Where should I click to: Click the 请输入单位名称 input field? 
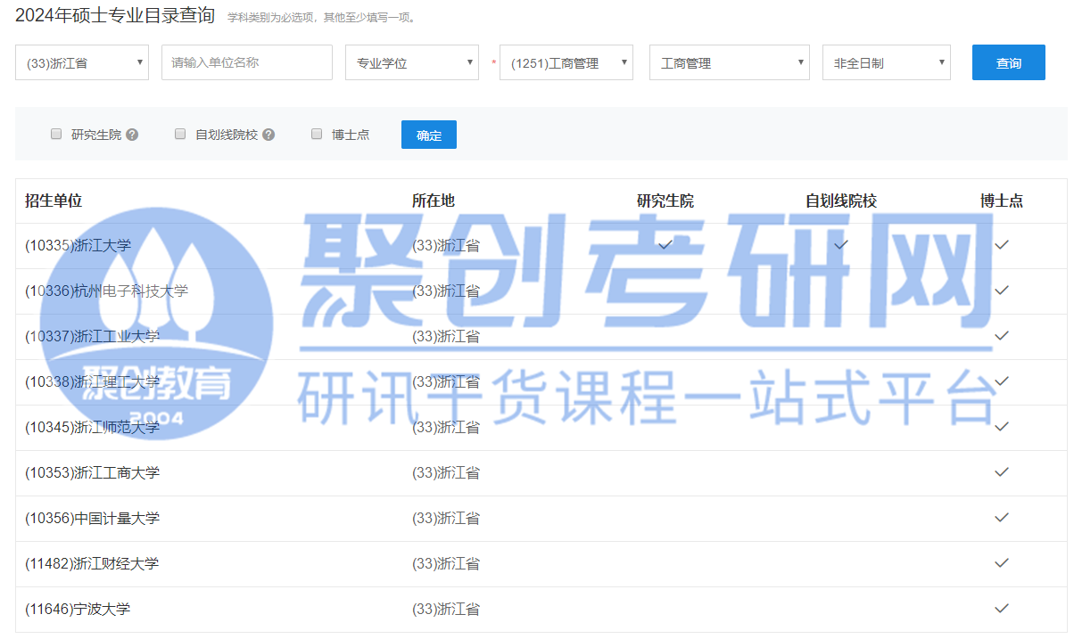[x=246, y=62]
